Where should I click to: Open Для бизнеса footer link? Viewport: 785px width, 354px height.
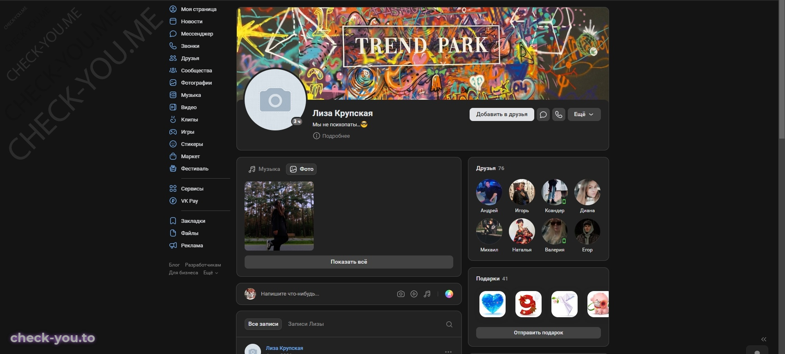pyautogui.click(x=183, y=273)
